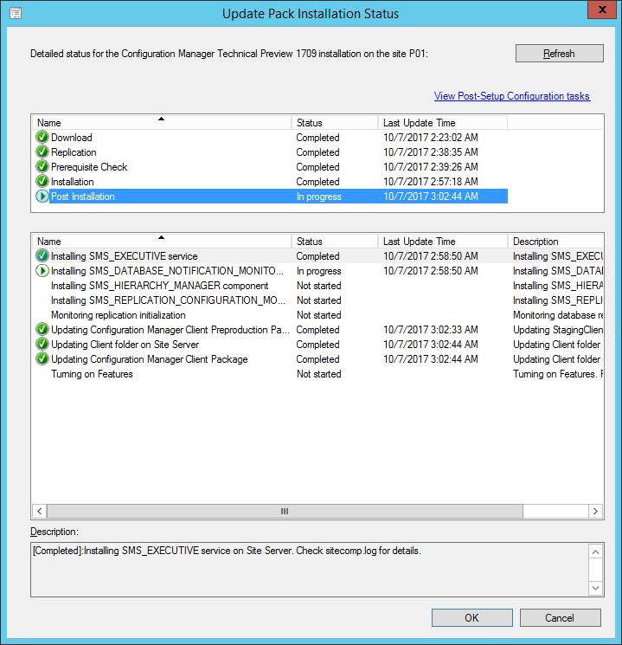622x645 pixels.
Task: Select Monitoring replication initialization row
Action: pos(318,315)
